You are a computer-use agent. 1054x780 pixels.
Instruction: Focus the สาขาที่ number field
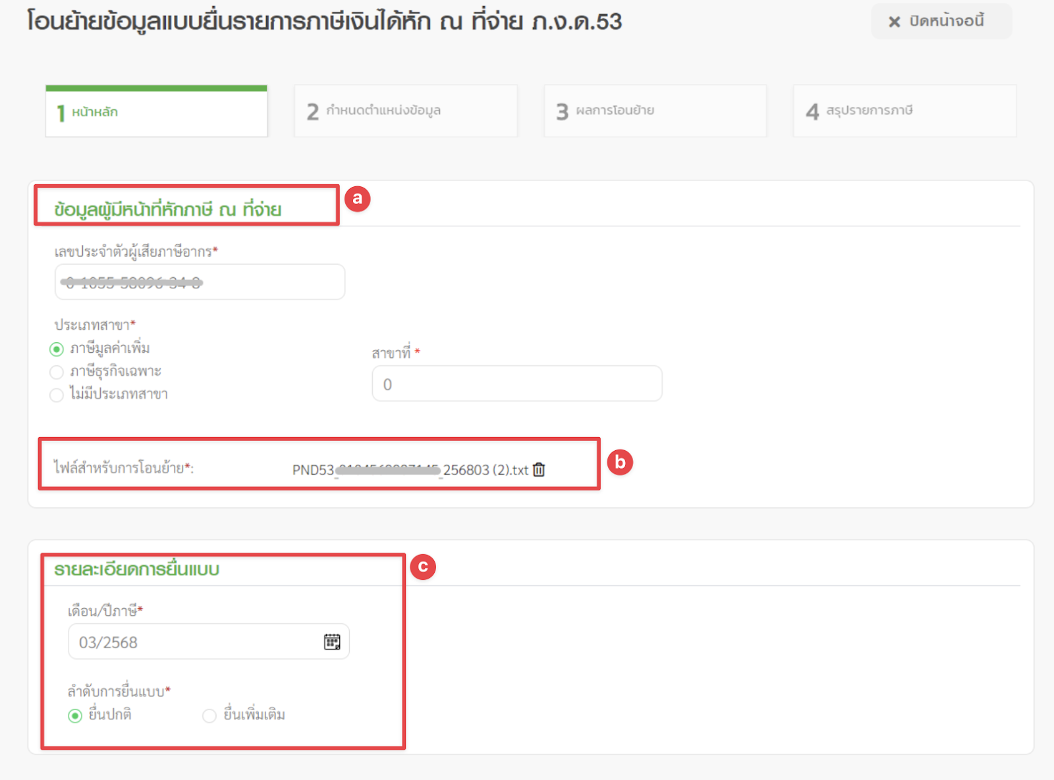click(516, 384)
